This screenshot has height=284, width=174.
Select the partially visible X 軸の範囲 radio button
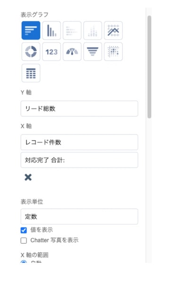pyautogui.click(x=24, y=261)
